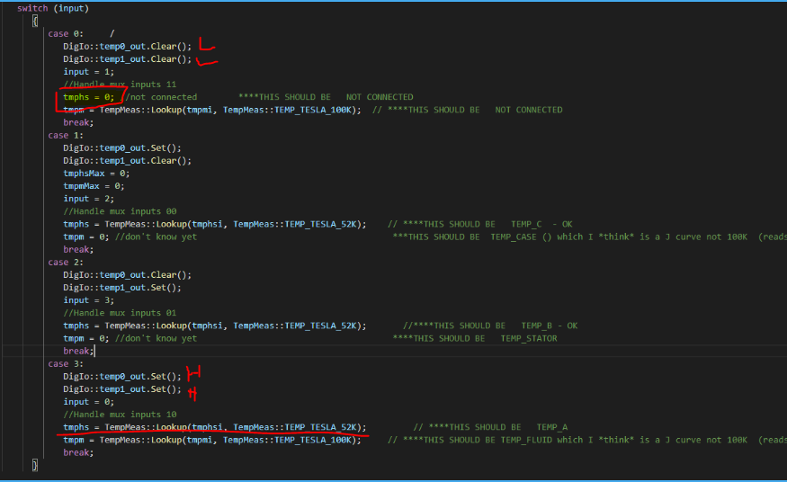Click the switch keyword at the top
This screenshot has height=482, width=787.
point(31,8)
